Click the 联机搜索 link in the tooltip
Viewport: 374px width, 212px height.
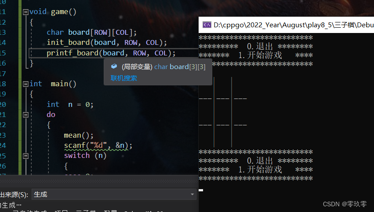(124, 78)
